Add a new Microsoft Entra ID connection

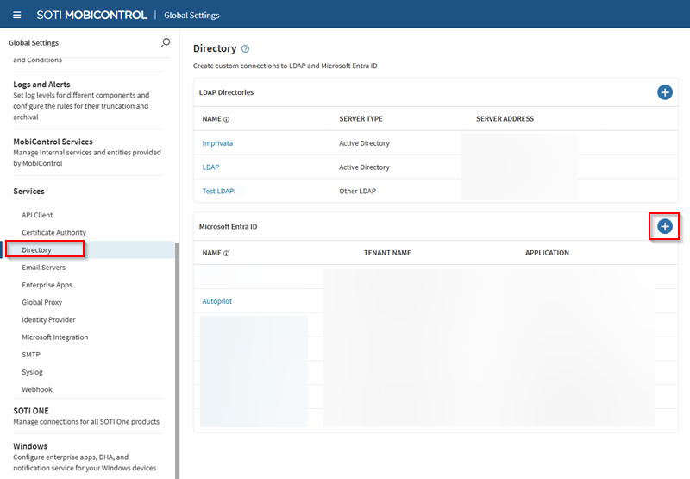click(x=664, y=226)
